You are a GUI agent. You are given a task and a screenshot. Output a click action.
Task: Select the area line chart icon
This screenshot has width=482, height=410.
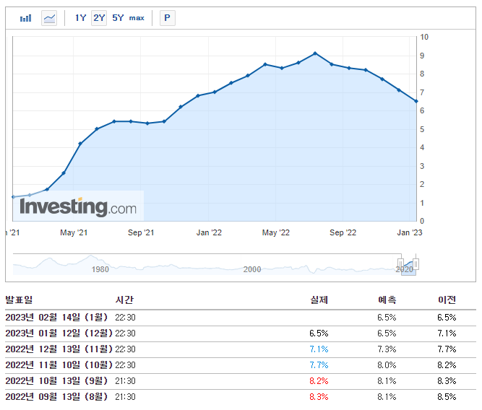49,18
